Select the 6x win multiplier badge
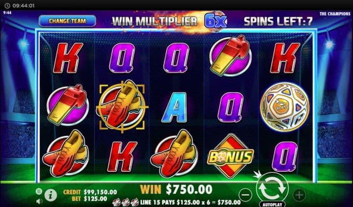 (216, 21)
